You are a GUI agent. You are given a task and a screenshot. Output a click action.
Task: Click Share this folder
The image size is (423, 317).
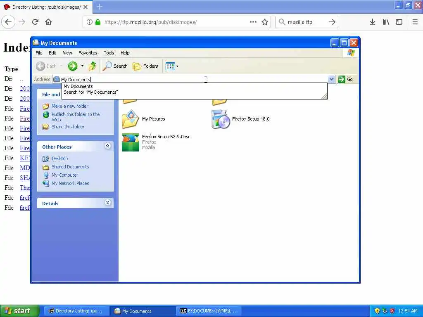coord(68,127)
